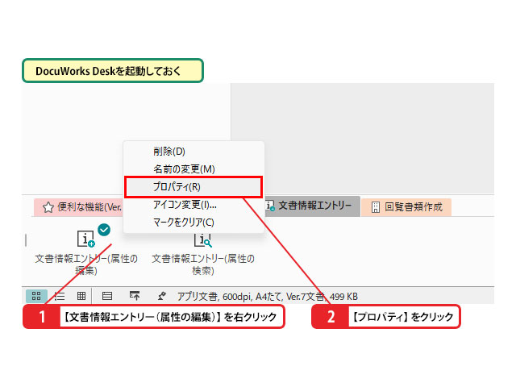Open the 回覧書類作成 tab

click(406, 207)
